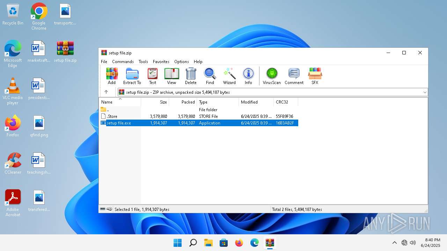Screen dimensions: 447x251
Task: Select qfind.png desktop file
Action: [39, 126]
